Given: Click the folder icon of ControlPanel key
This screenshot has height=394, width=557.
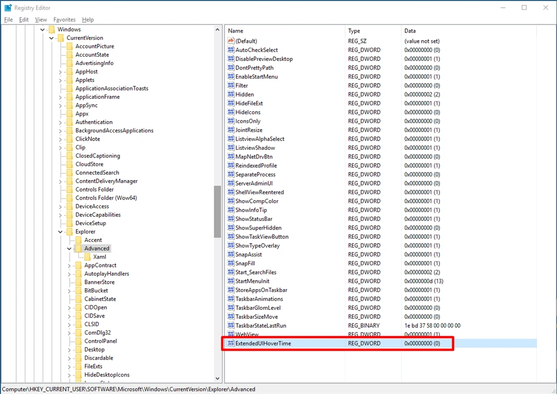Looking at the screenshot, I should click(x=78, y=341).
